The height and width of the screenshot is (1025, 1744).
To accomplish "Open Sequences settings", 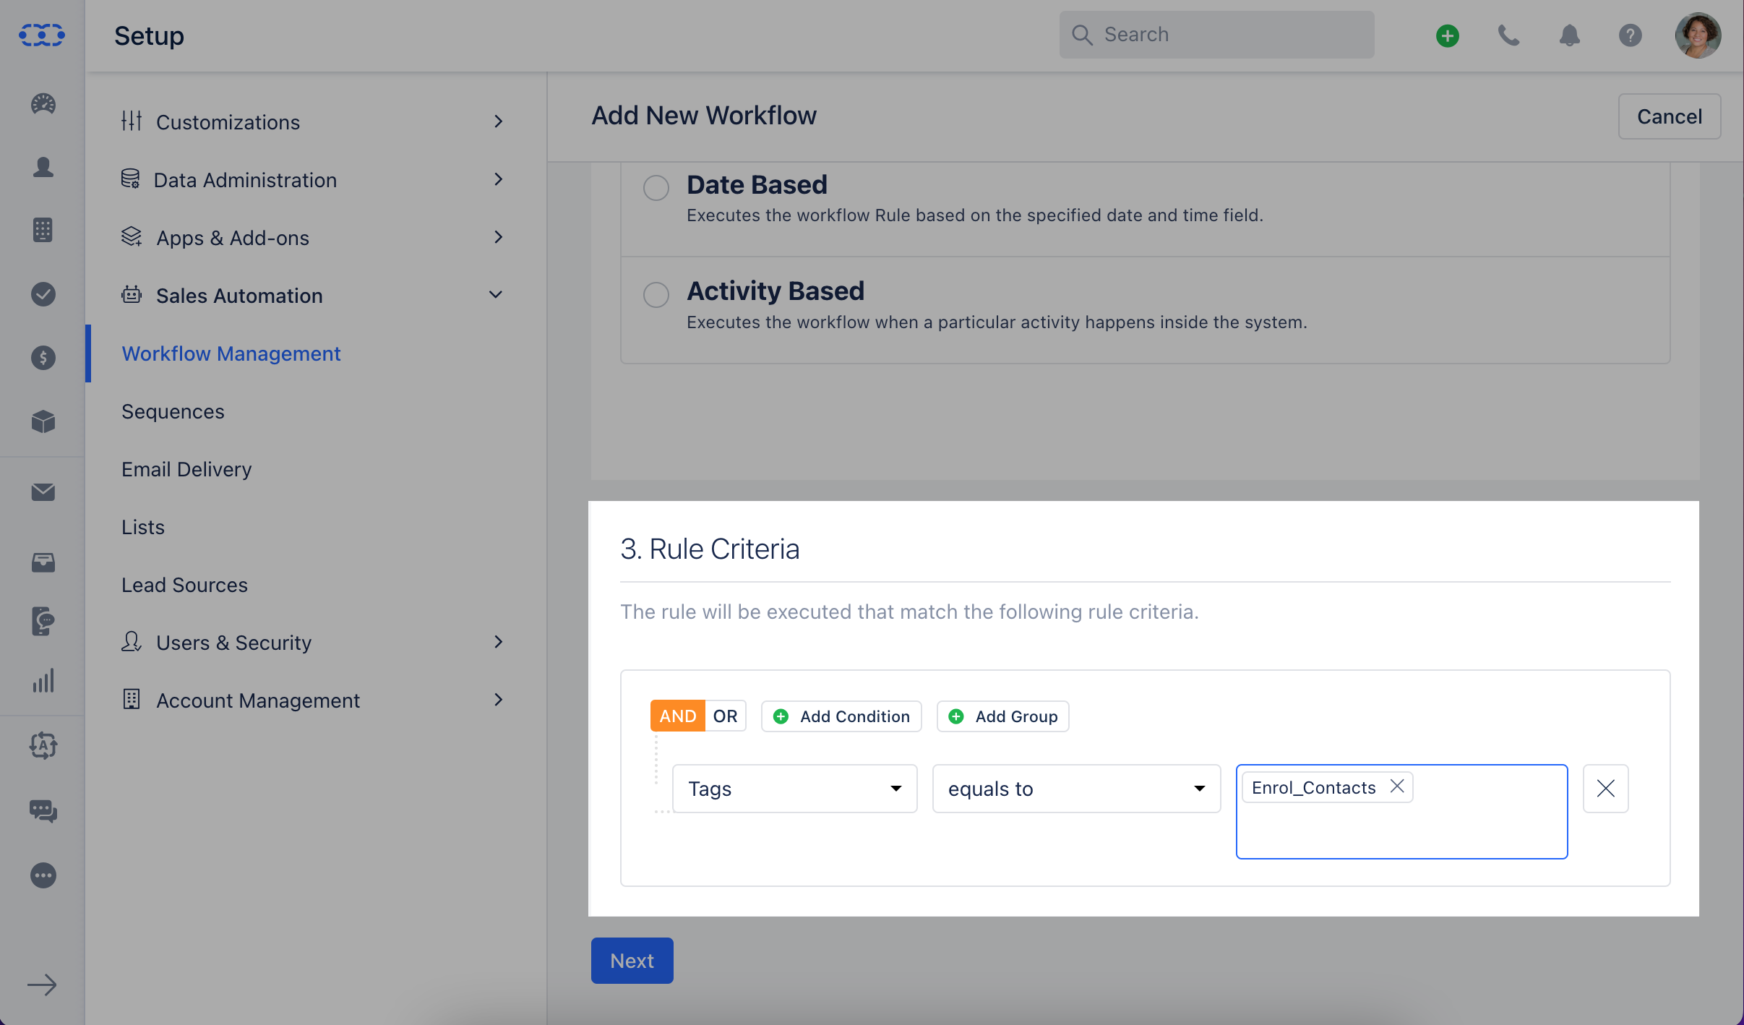I will [173, 411].
